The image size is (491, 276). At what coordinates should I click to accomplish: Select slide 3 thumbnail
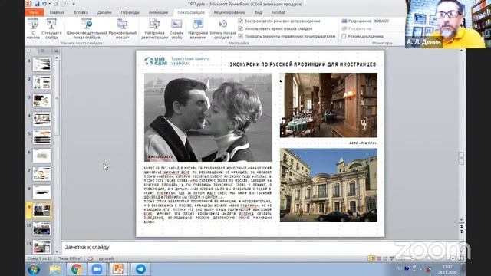click(41, 100)
